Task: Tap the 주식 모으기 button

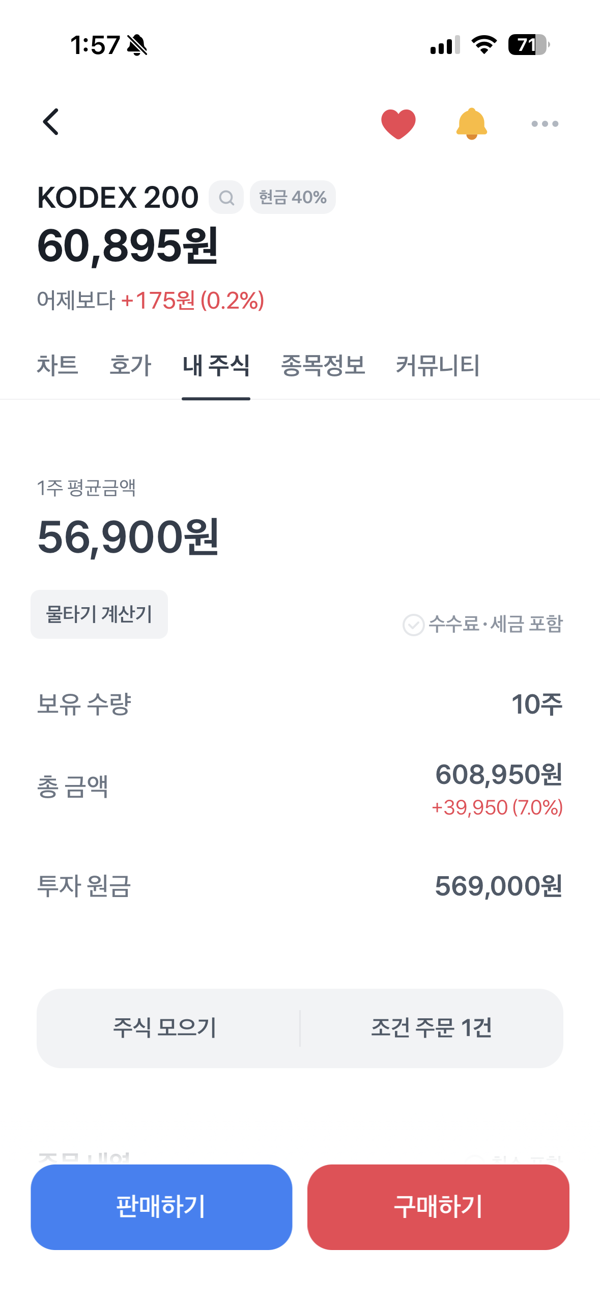Action: click(x=165, y=1028)
